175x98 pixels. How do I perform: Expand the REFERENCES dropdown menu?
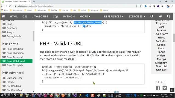pyautogui.click(x=114, y=16)
